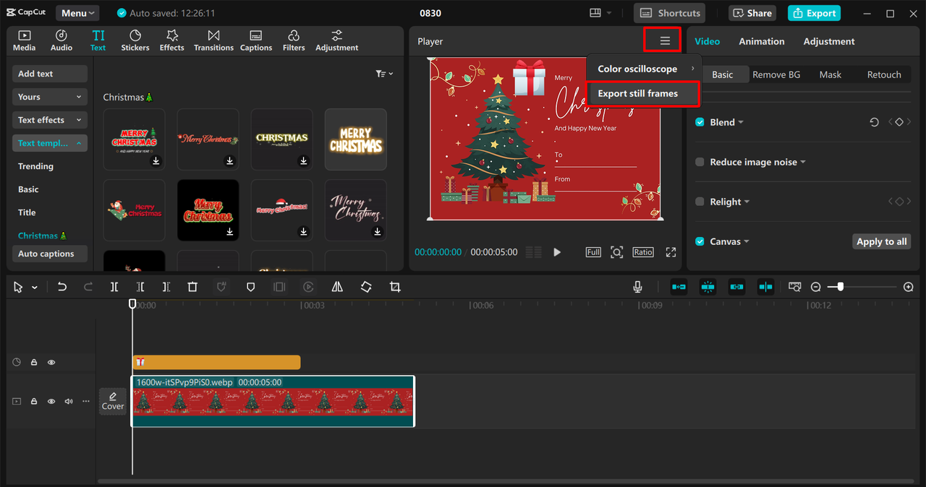Expand Reduce image noise options
Viewport: 926px width, 487px height.
[x=803, y=163]
